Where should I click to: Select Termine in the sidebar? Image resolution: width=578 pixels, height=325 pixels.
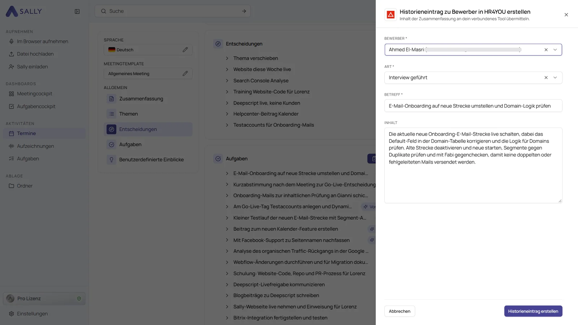(44, 134)
